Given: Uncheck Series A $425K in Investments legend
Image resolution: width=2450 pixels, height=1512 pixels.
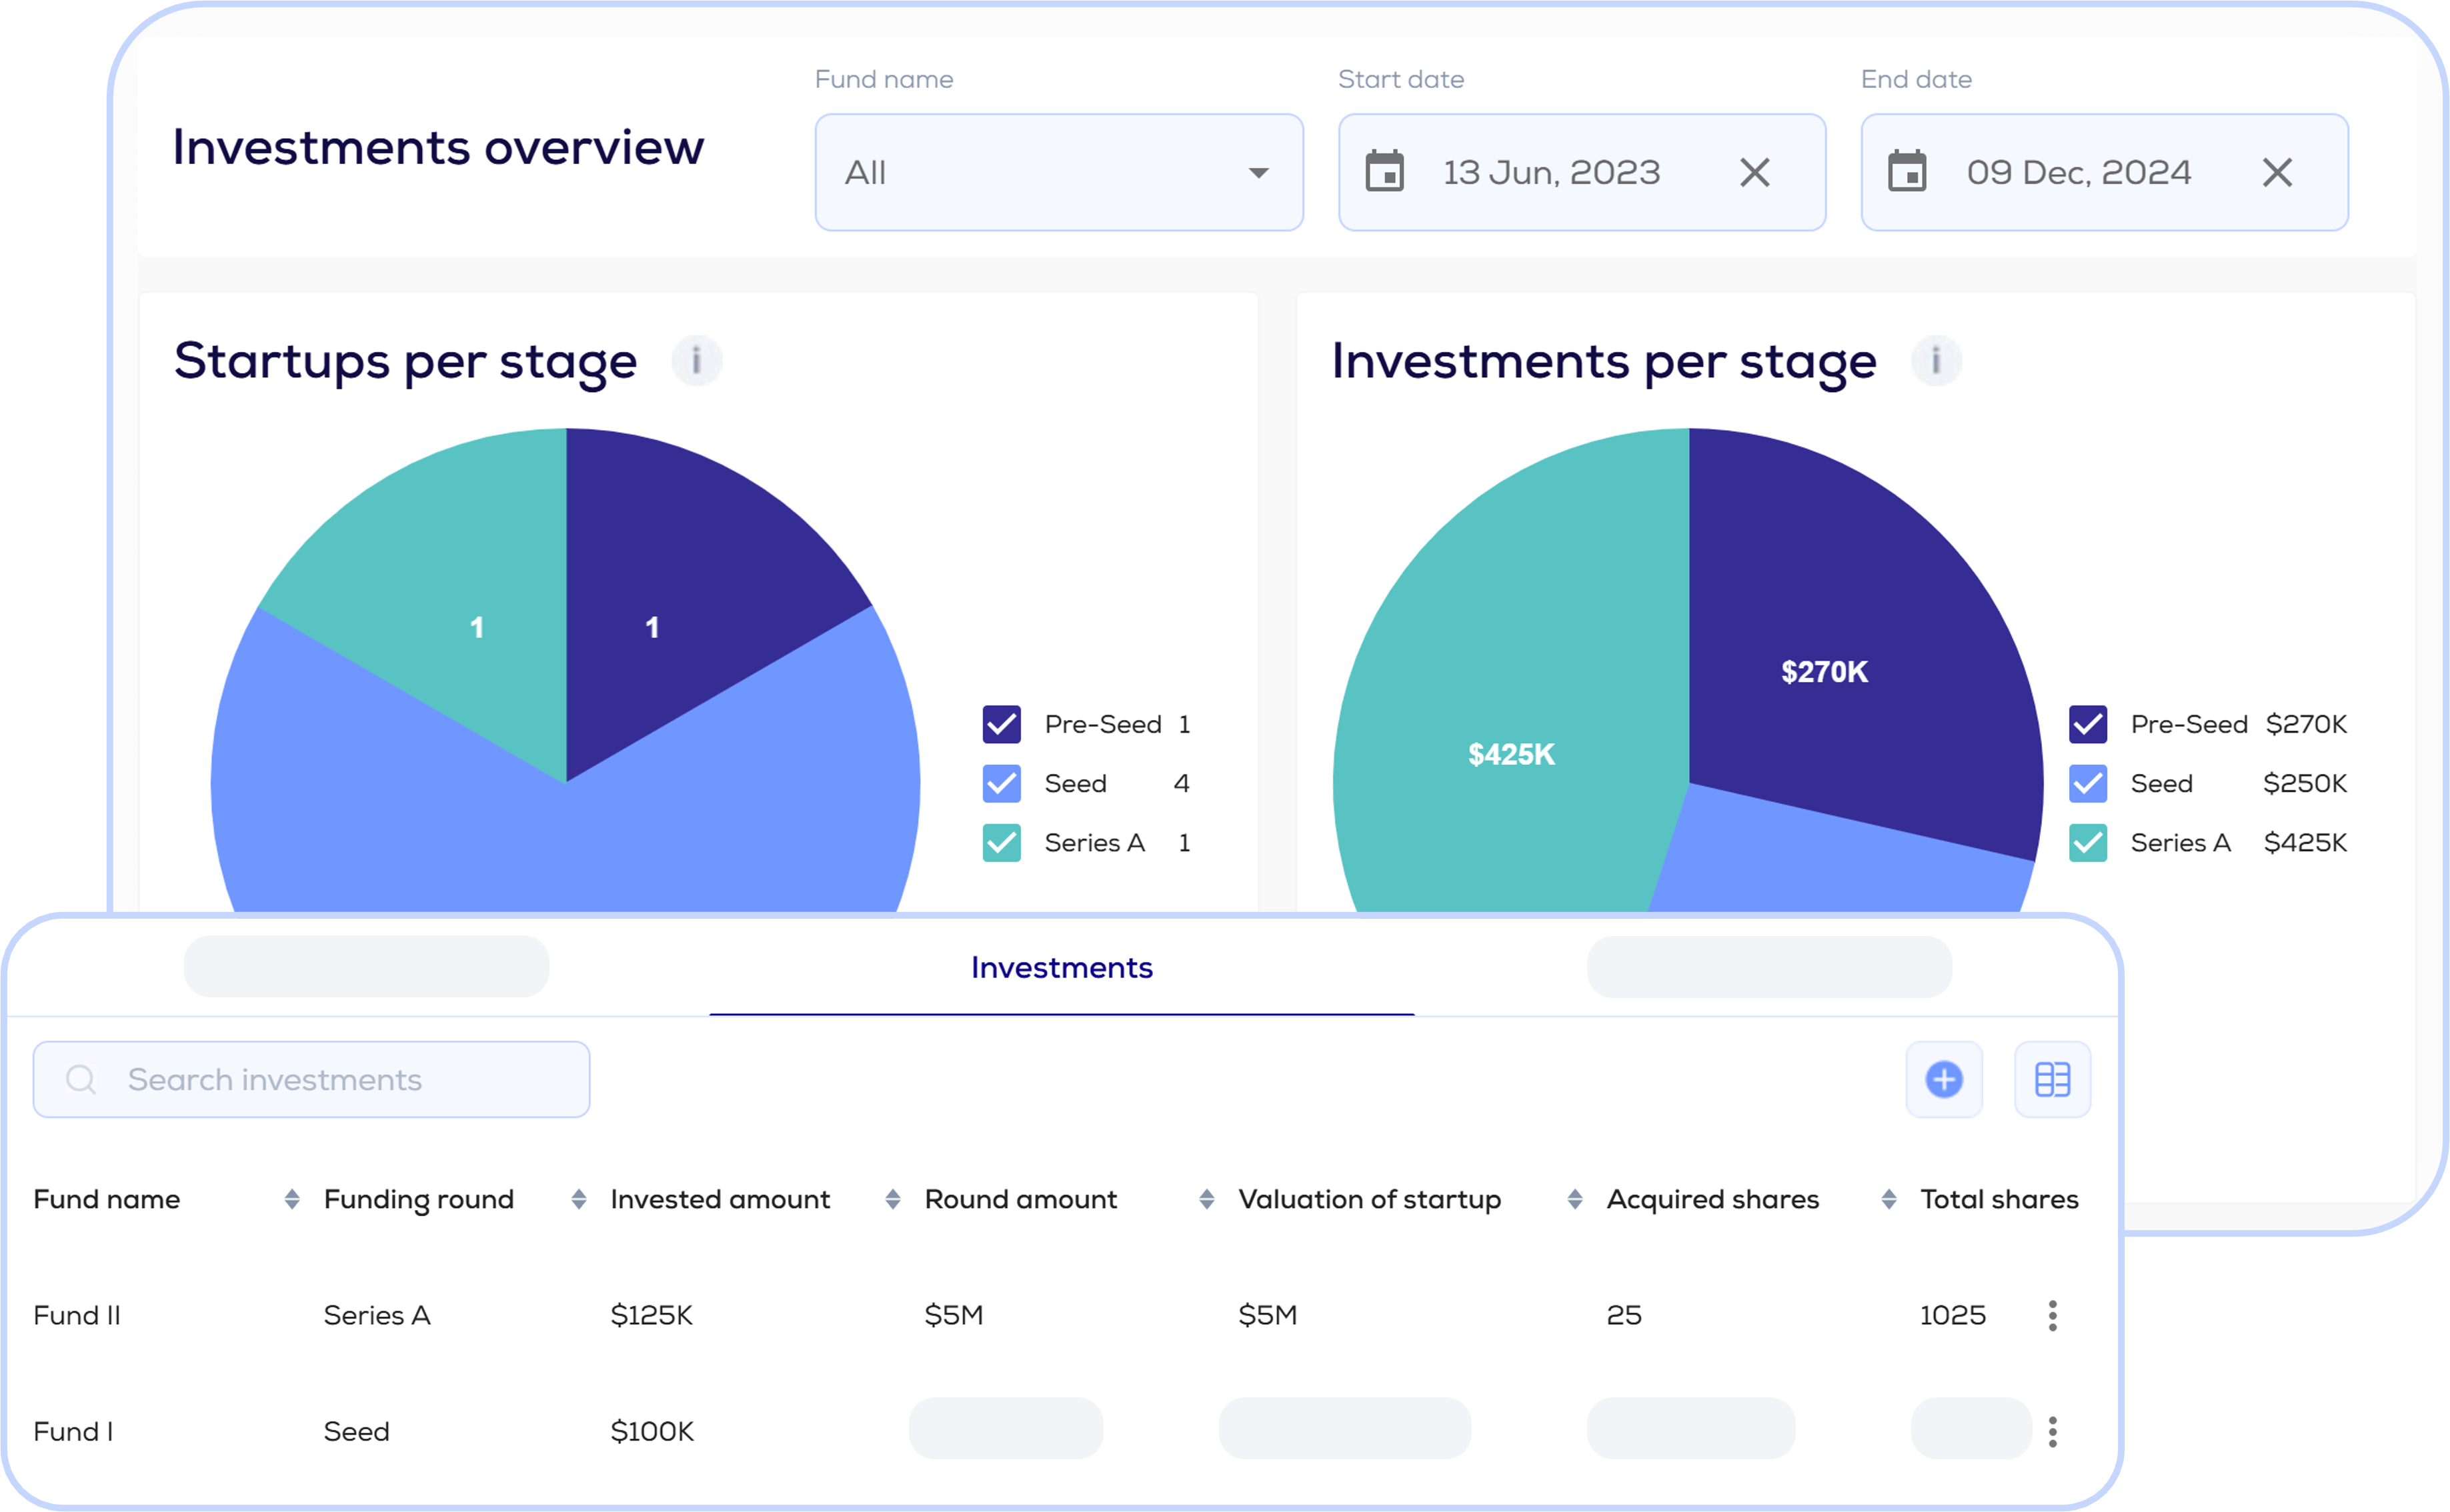Looking at the screenshot, I should click(2087, 842).
